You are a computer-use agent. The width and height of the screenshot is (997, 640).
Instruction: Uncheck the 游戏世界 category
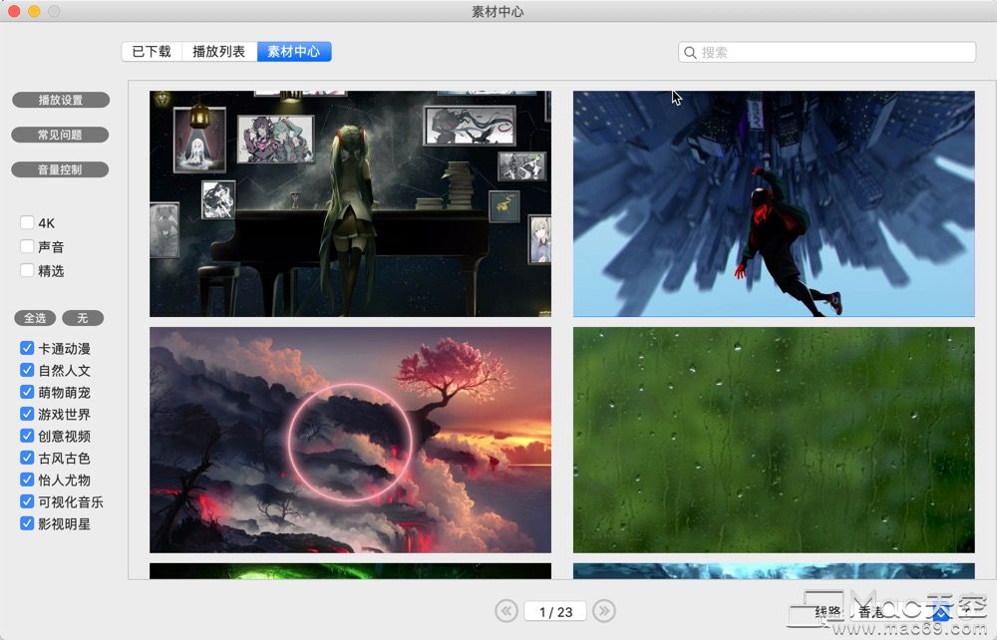coord(27,414)
